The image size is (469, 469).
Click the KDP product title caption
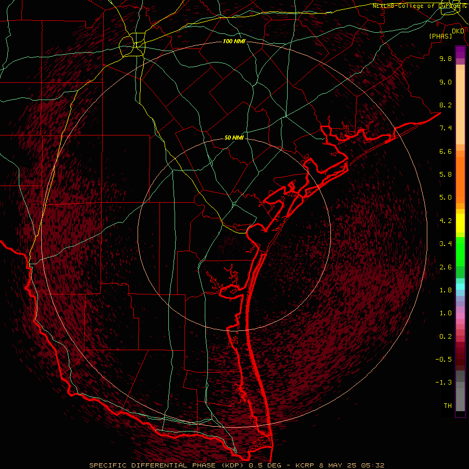237,465
